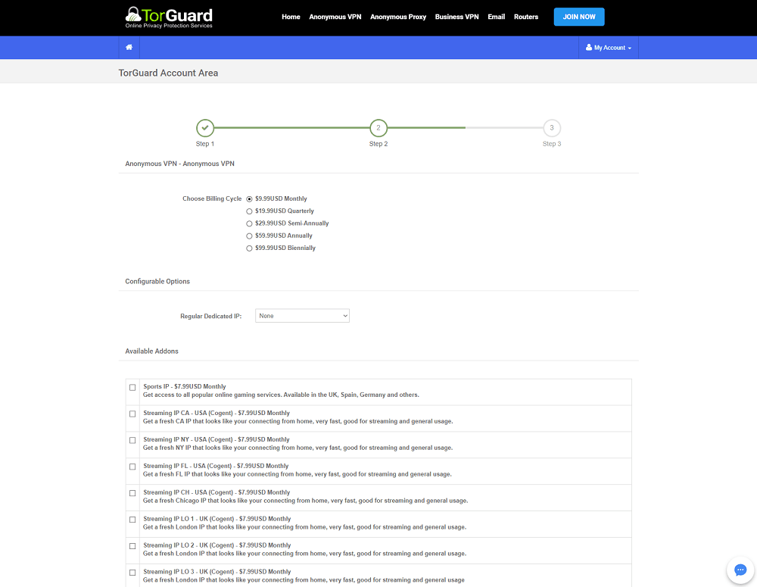Open Anonymous VPN navigation item

[335, 17]
